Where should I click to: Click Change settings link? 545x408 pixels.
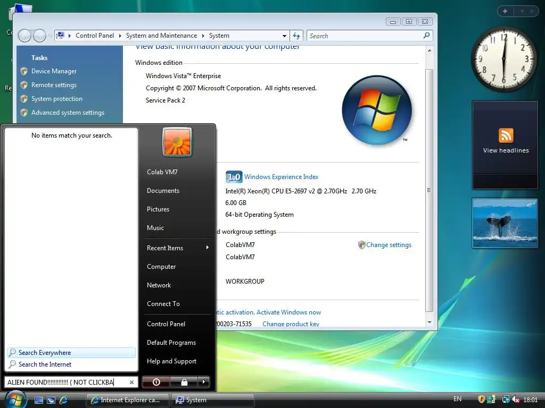pos(389,245)
